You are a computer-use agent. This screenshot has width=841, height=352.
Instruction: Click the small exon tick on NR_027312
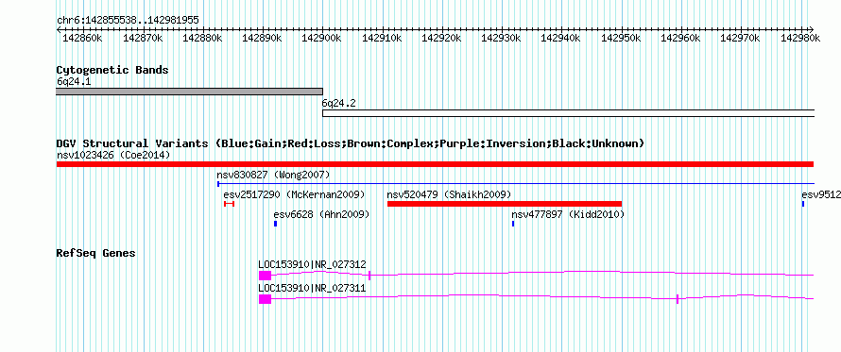tap(369, 276)
